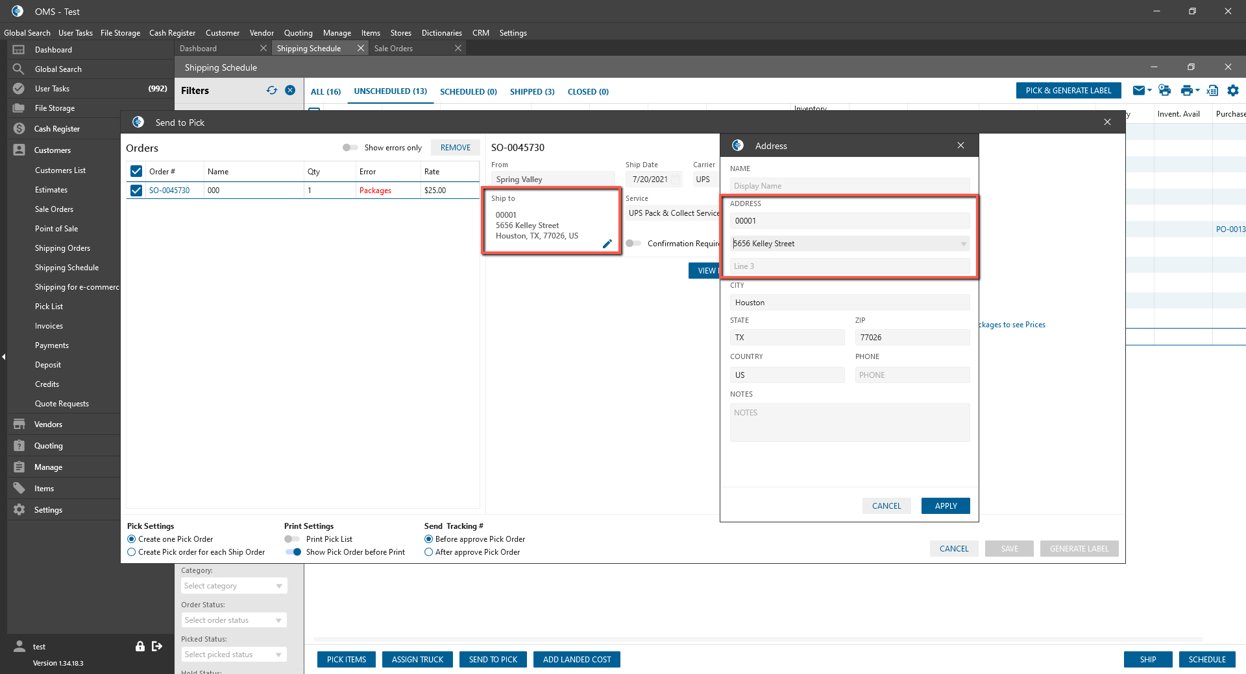
Task: Click the lock icon next to test user
Action: coord(140,646)
